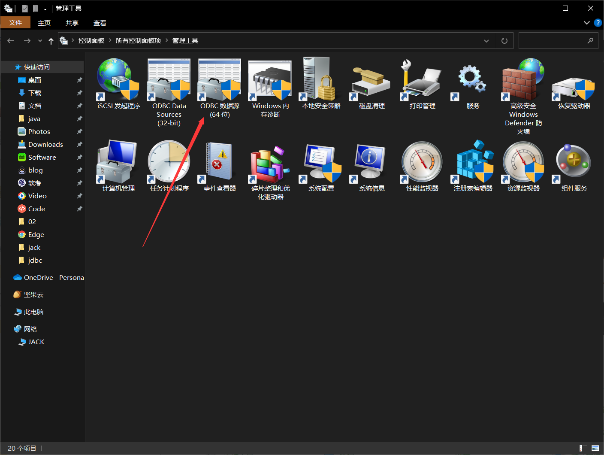The image size is (604, 455).
Task: Select the 任务计划程序 clock icon
Action: (x=169, y=166)
